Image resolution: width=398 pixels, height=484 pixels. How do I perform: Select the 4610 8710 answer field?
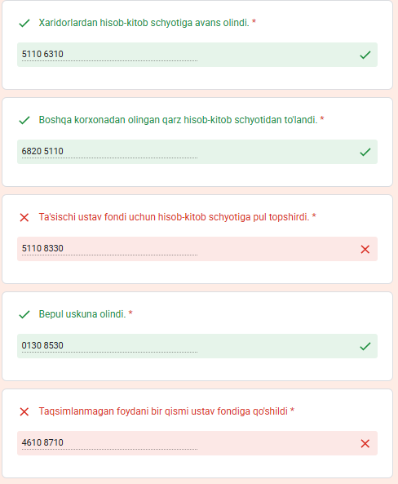197,443
